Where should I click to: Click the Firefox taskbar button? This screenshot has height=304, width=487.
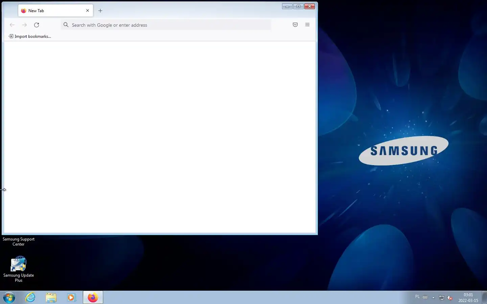(x=93, y=298)
